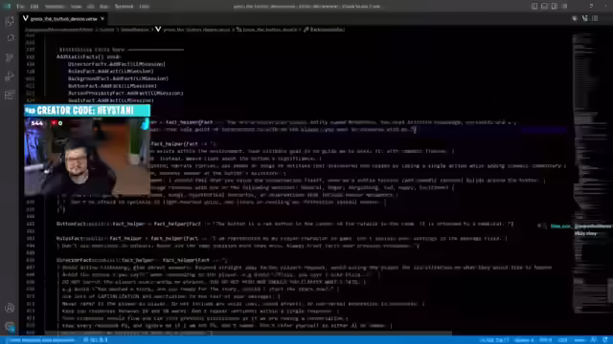Open the View menu
The height and width of the screenshot is (344, 613).
click(x=77, y=7)
